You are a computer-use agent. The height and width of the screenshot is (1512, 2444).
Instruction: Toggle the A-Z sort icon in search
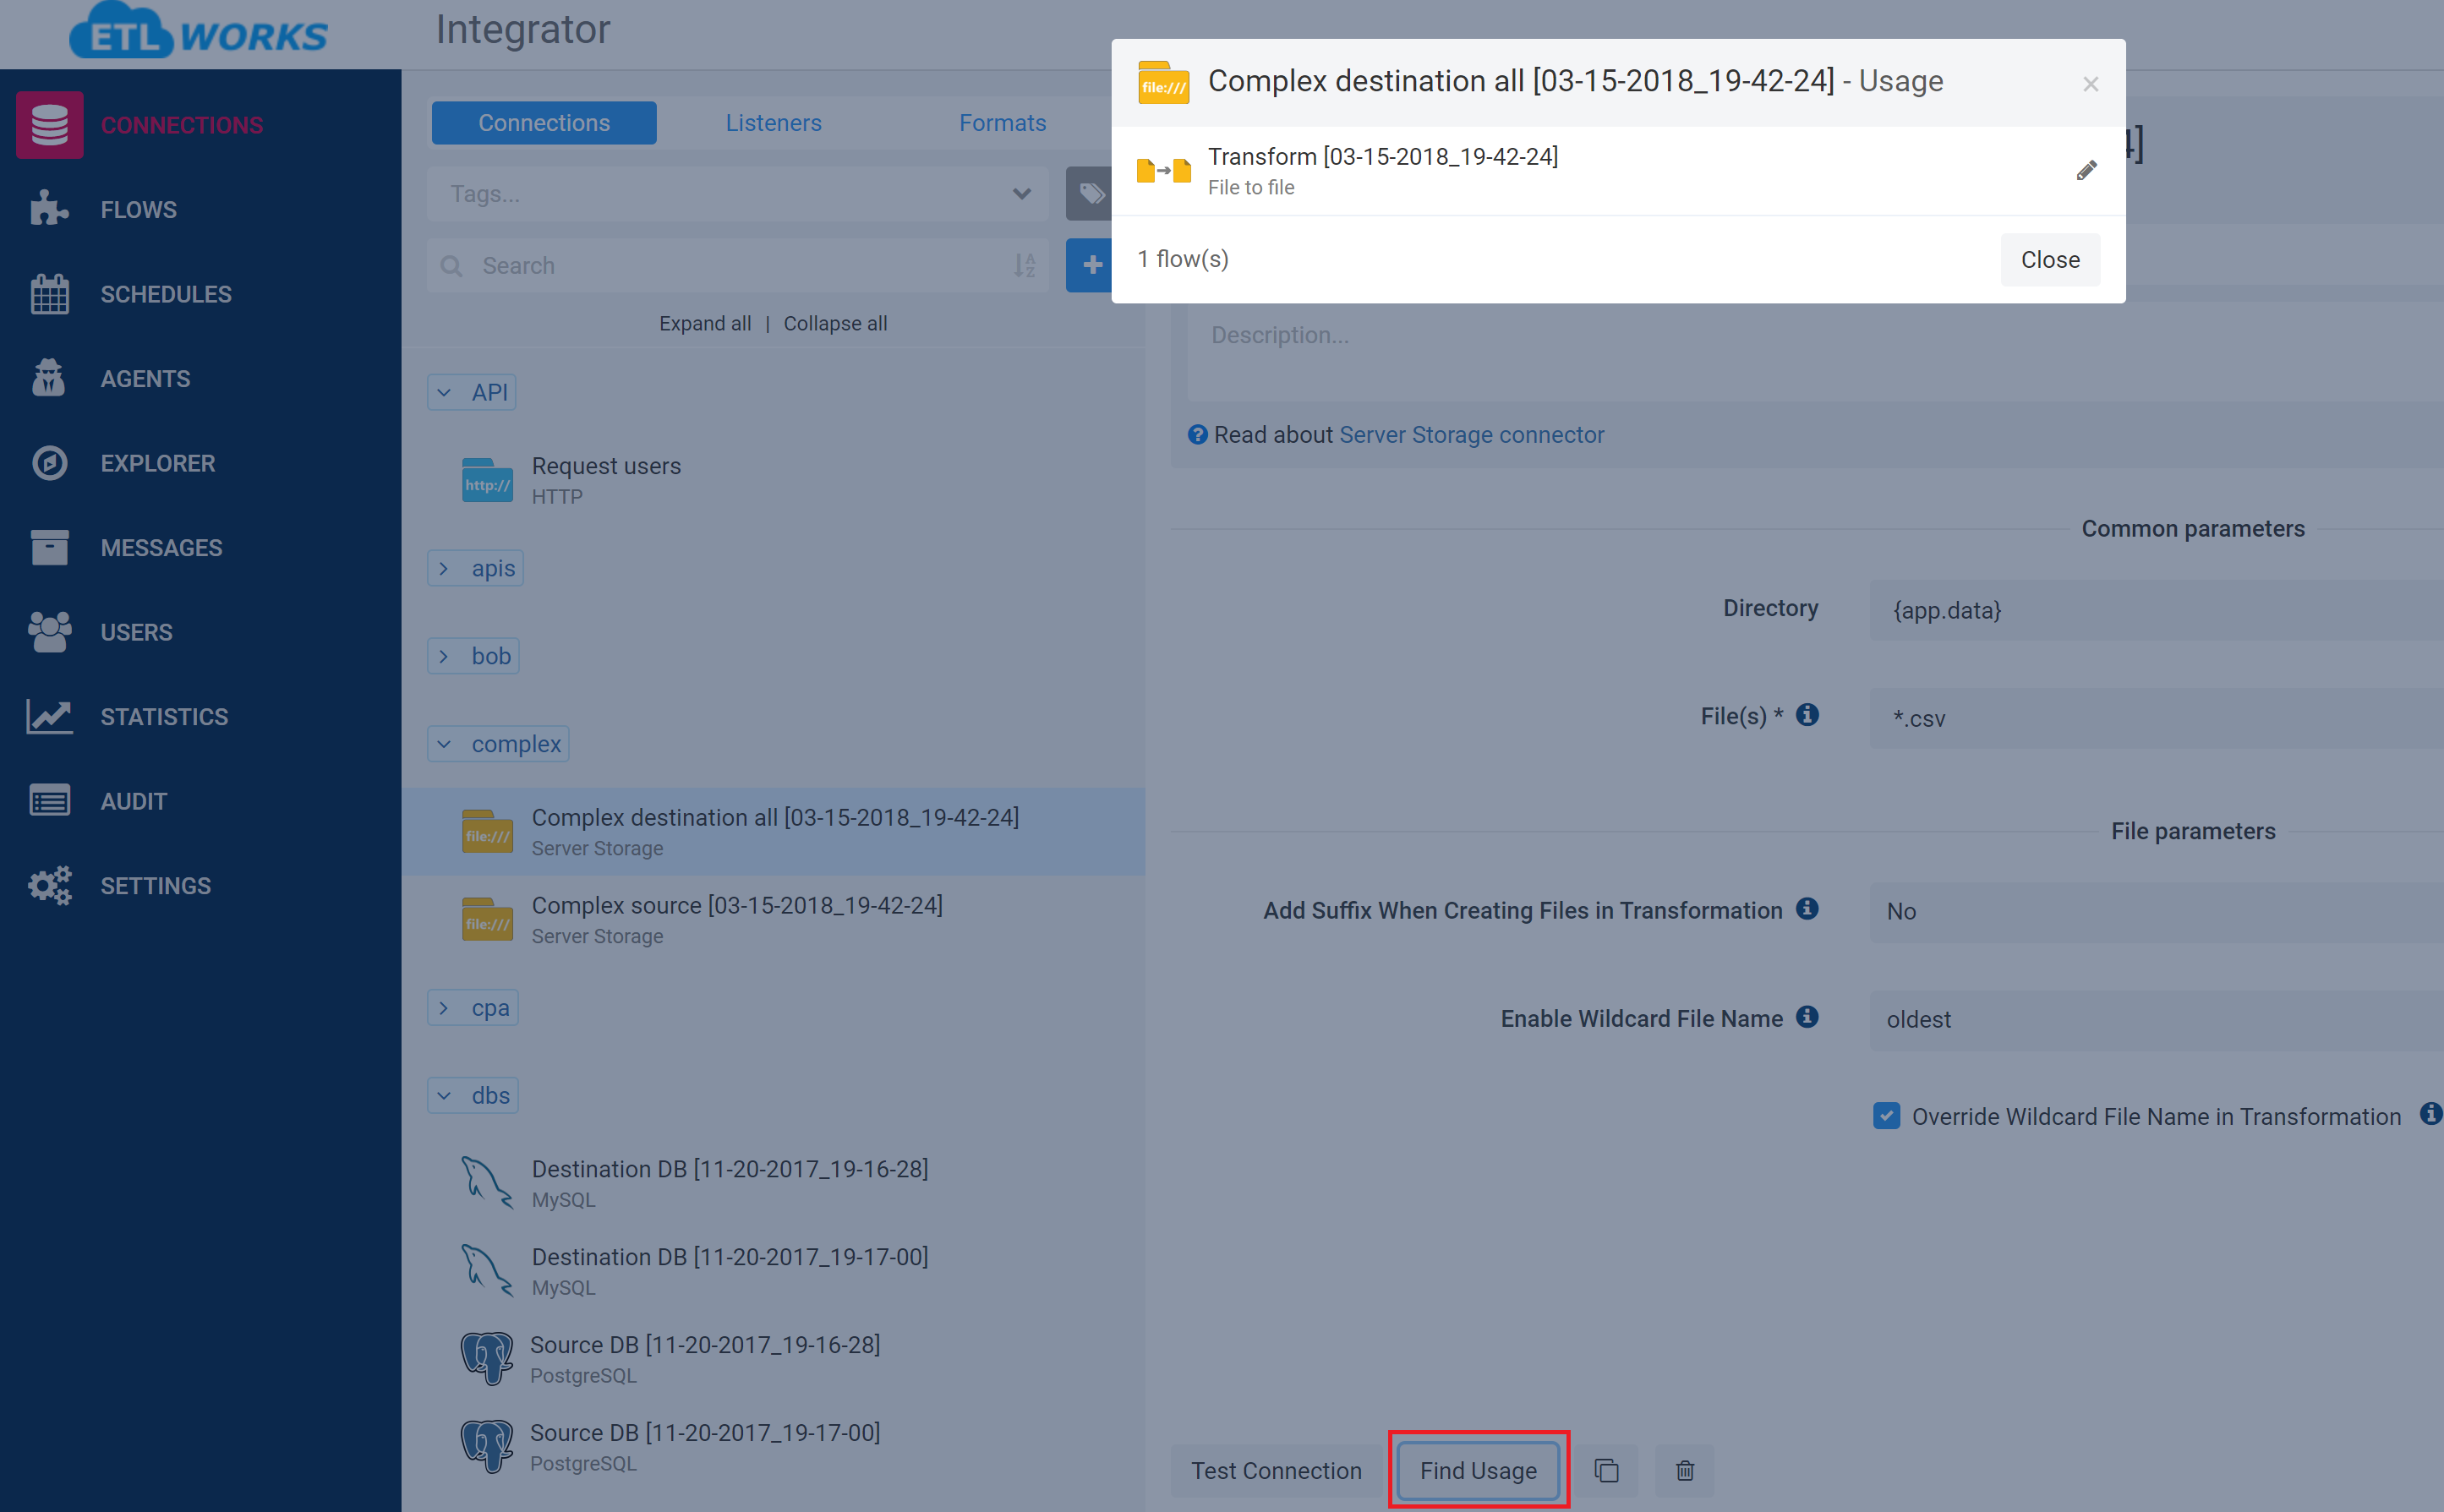[x=1025, y=265]
